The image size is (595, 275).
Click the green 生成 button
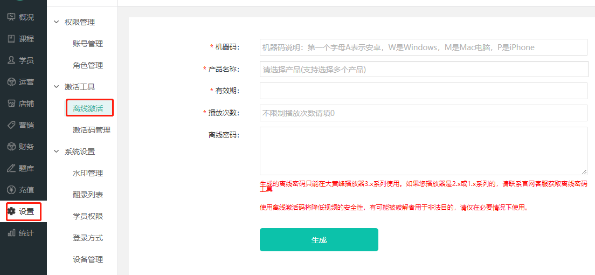(319, 240)
